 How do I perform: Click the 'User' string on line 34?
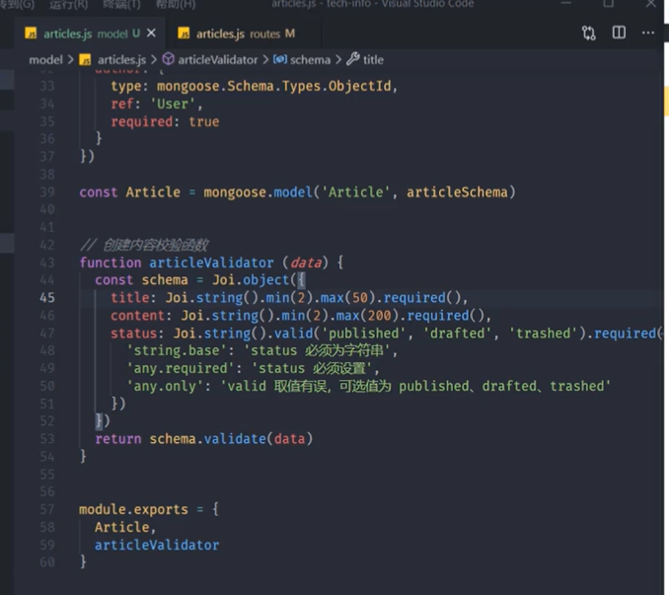173,104
